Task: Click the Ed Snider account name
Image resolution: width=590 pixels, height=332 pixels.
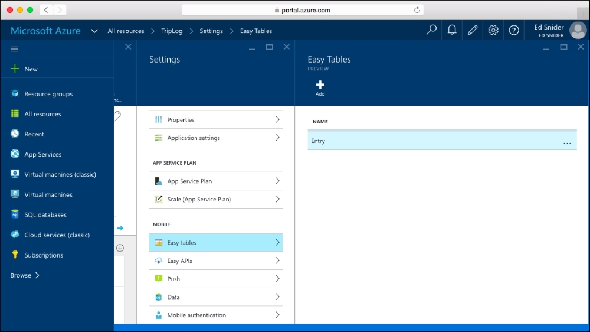Action: tap(549, 28)
